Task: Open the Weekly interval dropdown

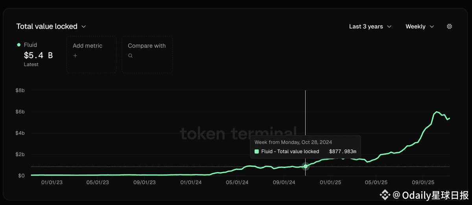Action: 420,26
